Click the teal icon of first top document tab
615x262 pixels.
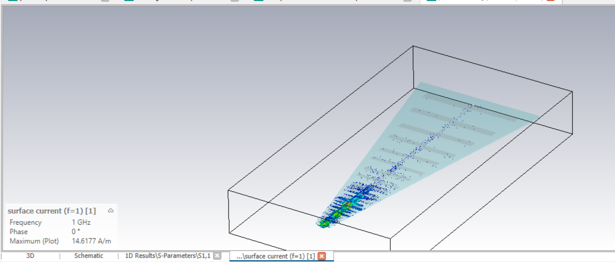[x=13, y=1]
